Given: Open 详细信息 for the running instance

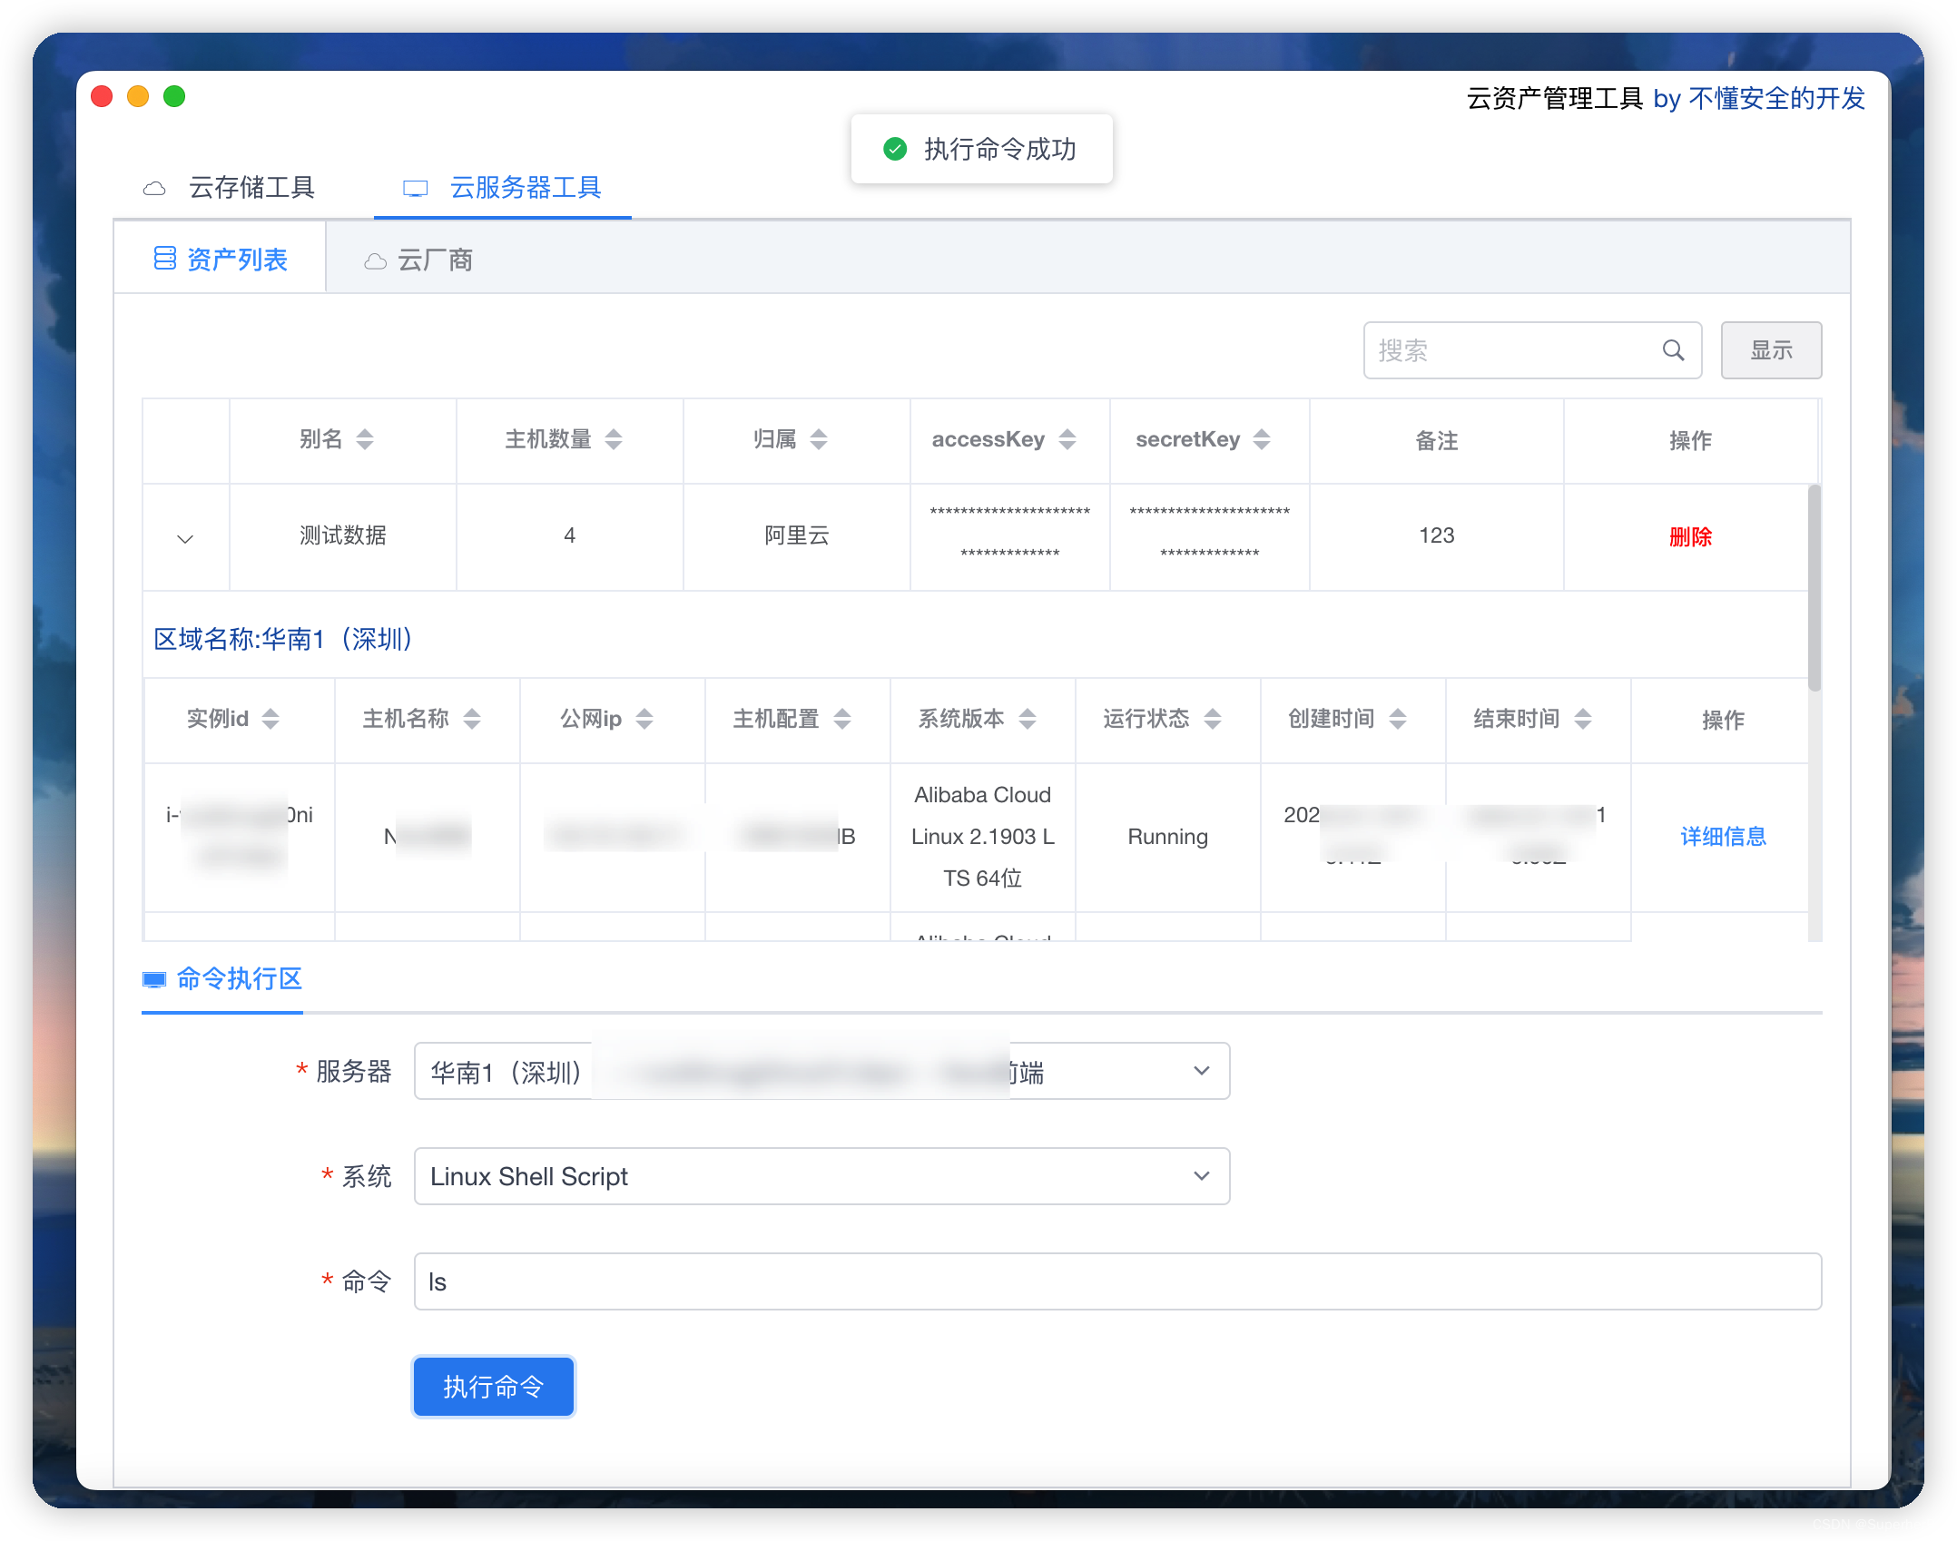Looking at the screenshot, I should (x=1722, y=836).
